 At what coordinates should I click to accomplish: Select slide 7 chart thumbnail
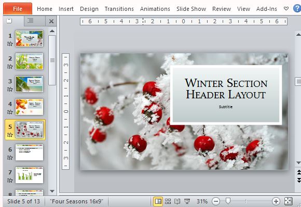[29, 175]
